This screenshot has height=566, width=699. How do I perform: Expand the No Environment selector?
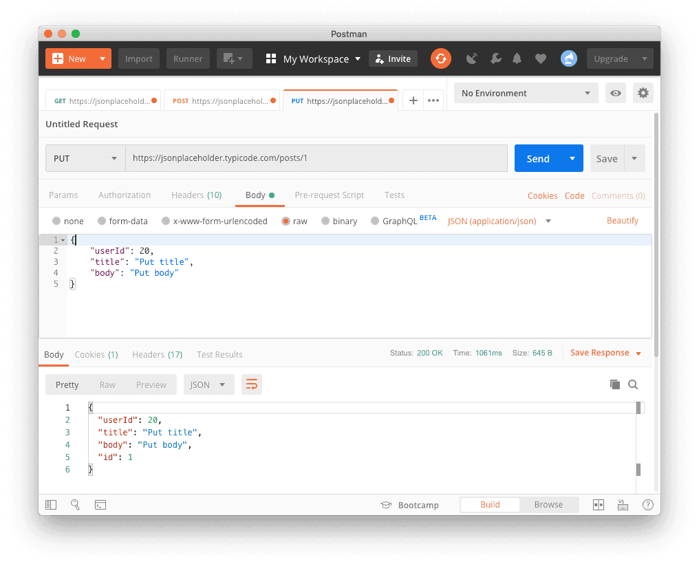click(526, 94)
